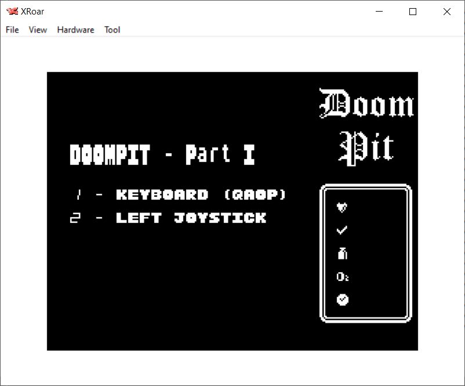
Task: Click the circled checkmark icon
Action: [343, 300]
